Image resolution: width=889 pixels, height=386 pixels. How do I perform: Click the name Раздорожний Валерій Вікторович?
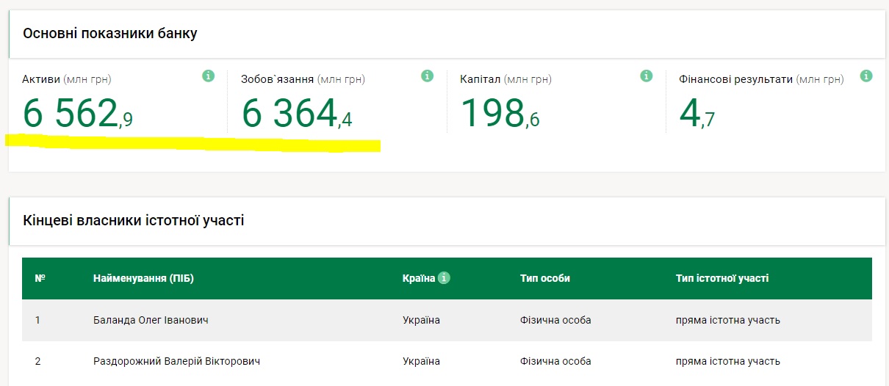click(176, 362)
